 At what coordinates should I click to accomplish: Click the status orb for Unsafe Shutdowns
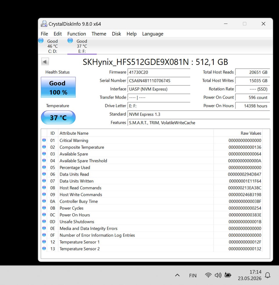(44, 221)
